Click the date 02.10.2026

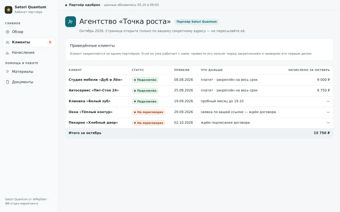coord(183,123)
